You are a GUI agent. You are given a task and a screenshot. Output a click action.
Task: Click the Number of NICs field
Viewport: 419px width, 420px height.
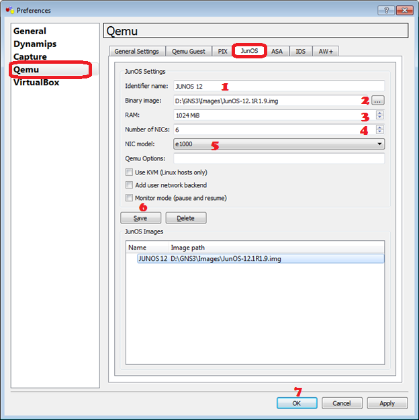coord(275,129)
